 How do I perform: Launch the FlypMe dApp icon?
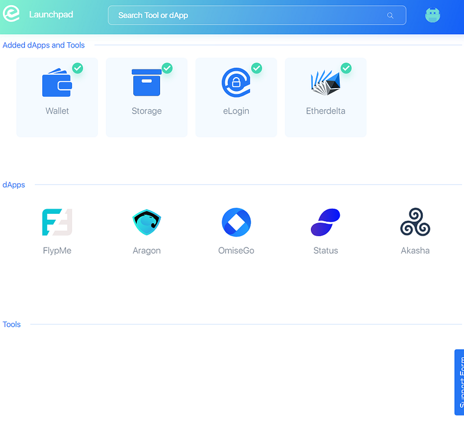coord(57,222)
